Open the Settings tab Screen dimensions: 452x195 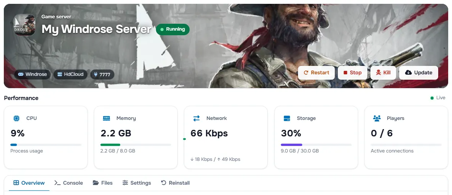pos(137,183)
